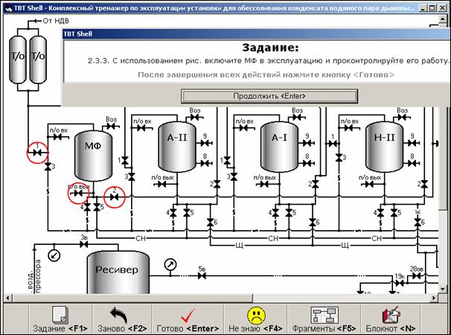Click valve 28ов at the lower right
Screen dimensions: 451x335
click(416, 276)
